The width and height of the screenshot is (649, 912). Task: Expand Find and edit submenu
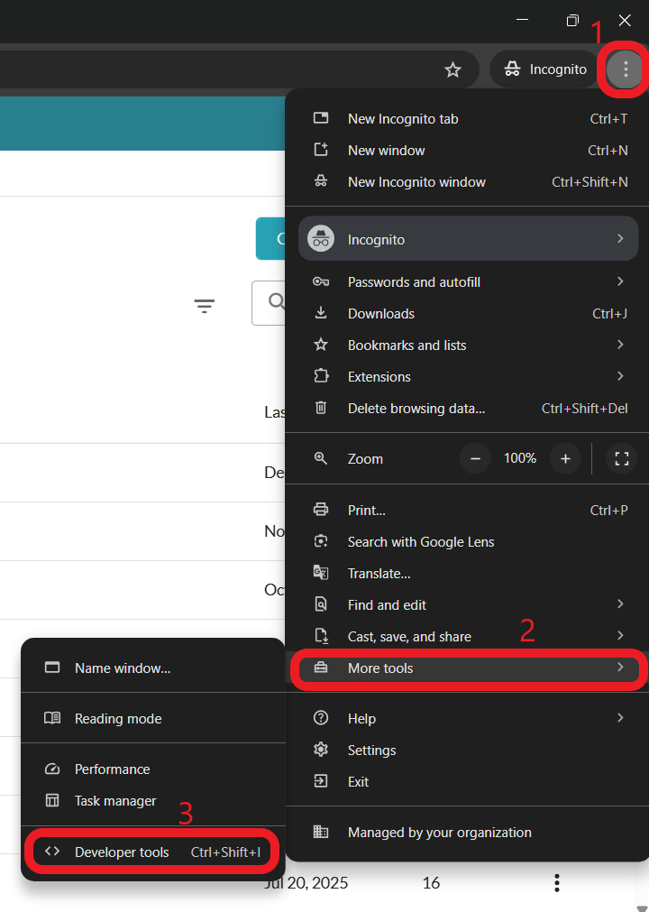coord(468,605)
